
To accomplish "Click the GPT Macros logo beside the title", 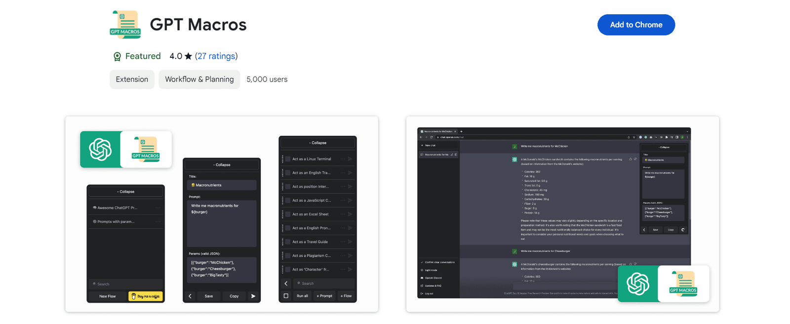I will click(x=125, y=25).
